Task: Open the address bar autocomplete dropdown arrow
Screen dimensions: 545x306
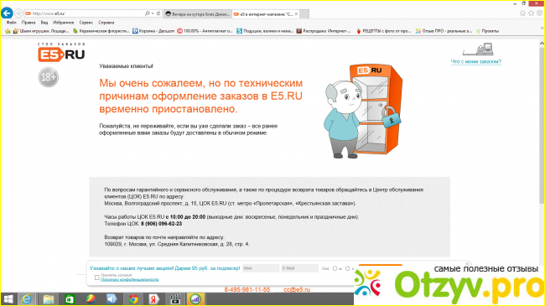Action: [153, 13]
